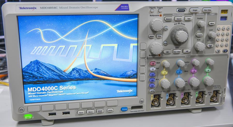Tap the blue D15-D0 digital button

(x=124, y=109)
